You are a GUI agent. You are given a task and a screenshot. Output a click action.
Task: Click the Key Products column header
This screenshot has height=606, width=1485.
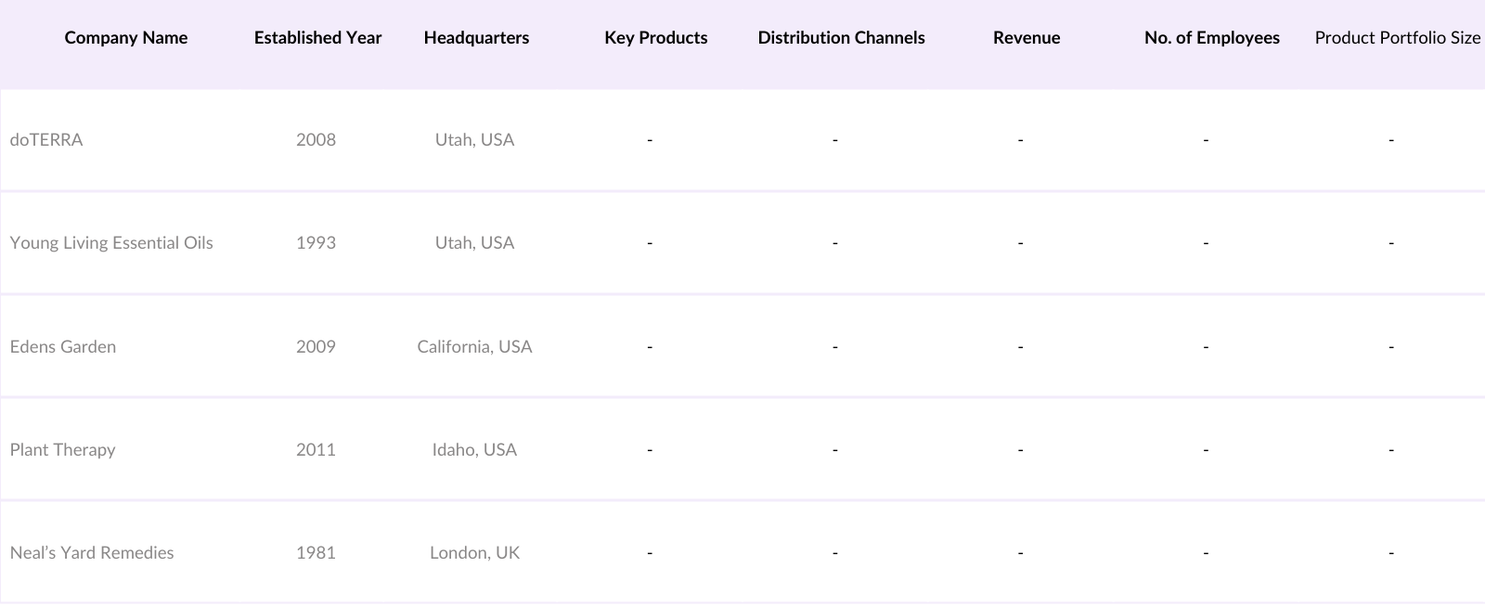[655, 38]
